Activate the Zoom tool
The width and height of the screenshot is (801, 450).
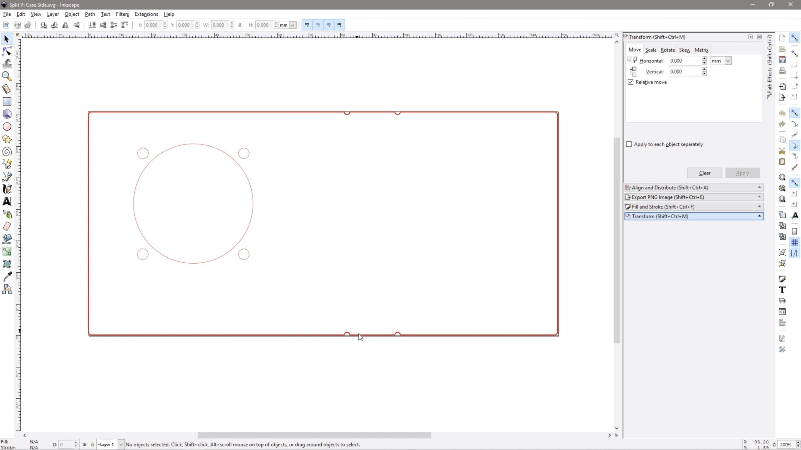(x=7, y=76)
